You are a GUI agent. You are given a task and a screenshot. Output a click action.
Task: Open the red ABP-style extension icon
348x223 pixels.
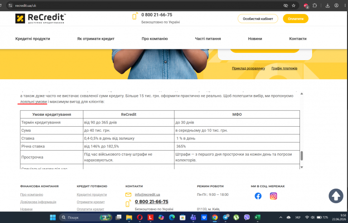[x=306, y=6]
